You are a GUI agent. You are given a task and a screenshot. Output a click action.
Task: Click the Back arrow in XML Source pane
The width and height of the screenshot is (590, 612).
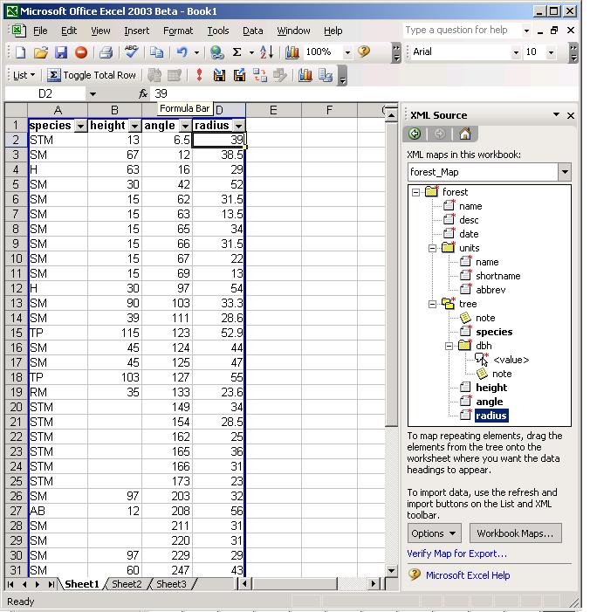[x=414, y=134]
